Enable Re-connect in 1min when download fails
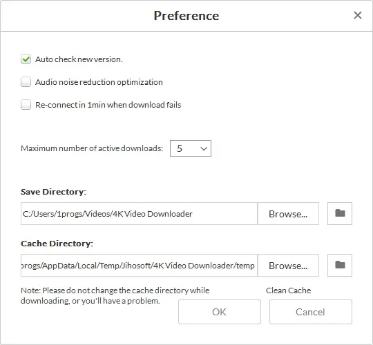373x345 pixels. (x=26, y=105)
